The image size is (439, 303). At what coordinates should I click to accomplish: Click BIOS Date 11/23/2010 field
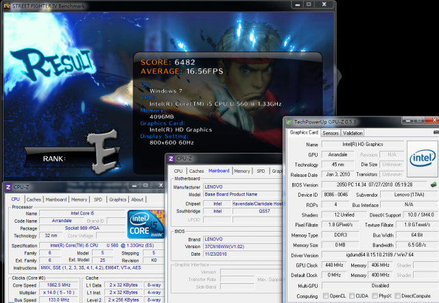click(243, 254)
